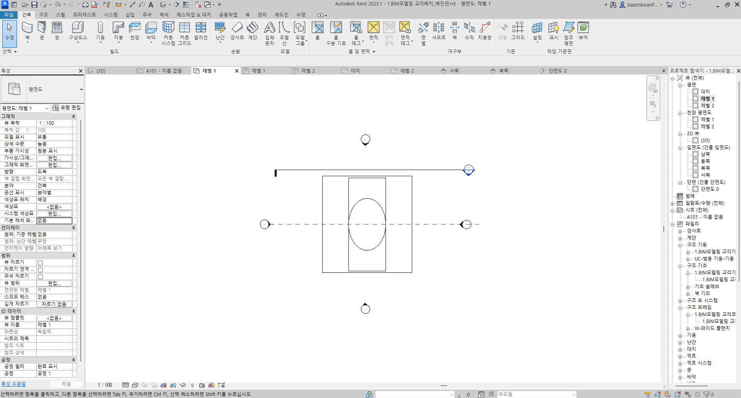Collapse the 구조 기둥 tree node
The height and width of the screenshot is (398, 741).
(680, 245)
